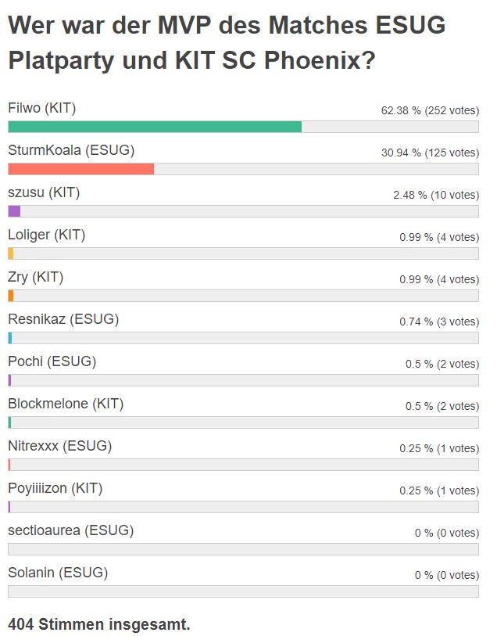Click the poll title heading

(227, 42)
